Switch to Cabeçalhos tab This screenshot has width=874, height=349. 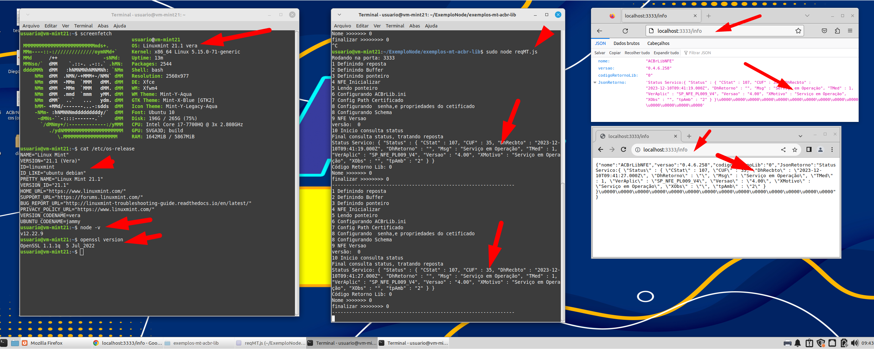coord(658,43)
